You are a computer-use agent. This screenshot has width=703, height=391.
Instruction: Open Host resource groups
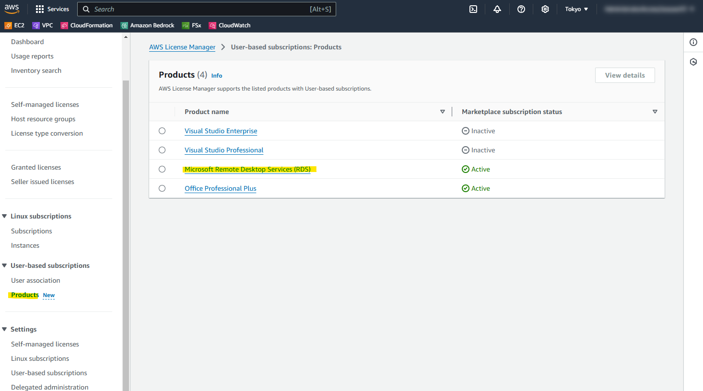coord(43,119)
